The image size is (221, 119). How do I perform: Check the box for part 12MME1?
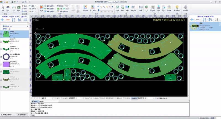(2, 34)
